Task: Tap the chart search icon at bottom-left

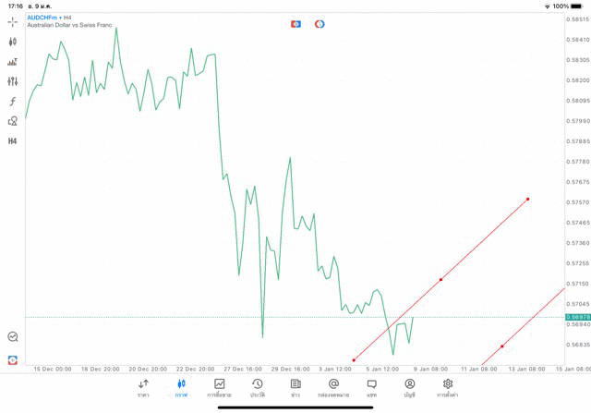Action: coord(13,337)
